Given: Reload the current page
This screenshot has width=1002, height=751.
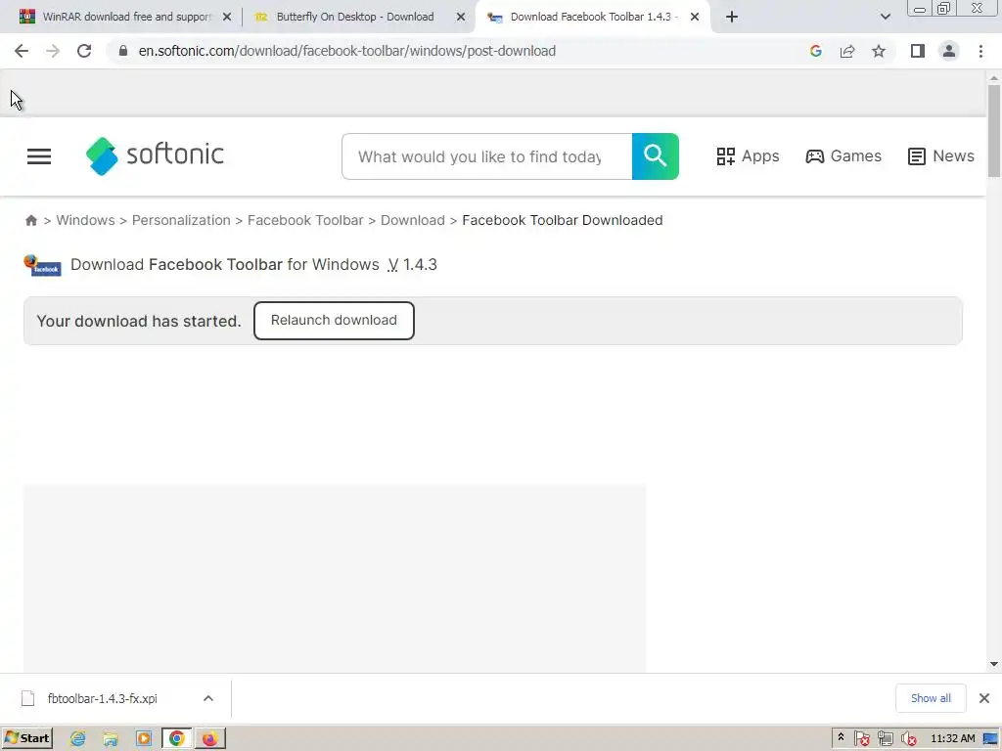Looking at the screenshot, I should tap(84, 51).
